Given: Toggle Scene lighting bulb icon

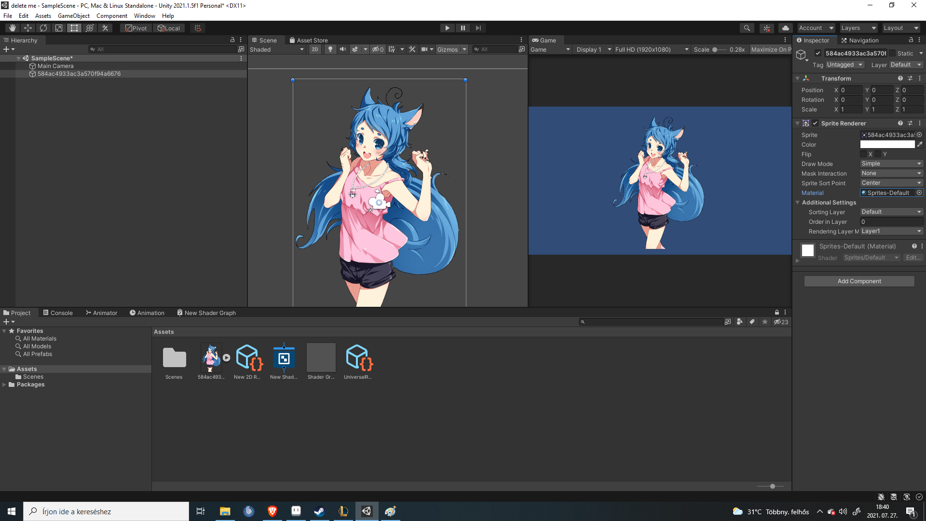Looking at the screenshot, I should pos(330,49).
